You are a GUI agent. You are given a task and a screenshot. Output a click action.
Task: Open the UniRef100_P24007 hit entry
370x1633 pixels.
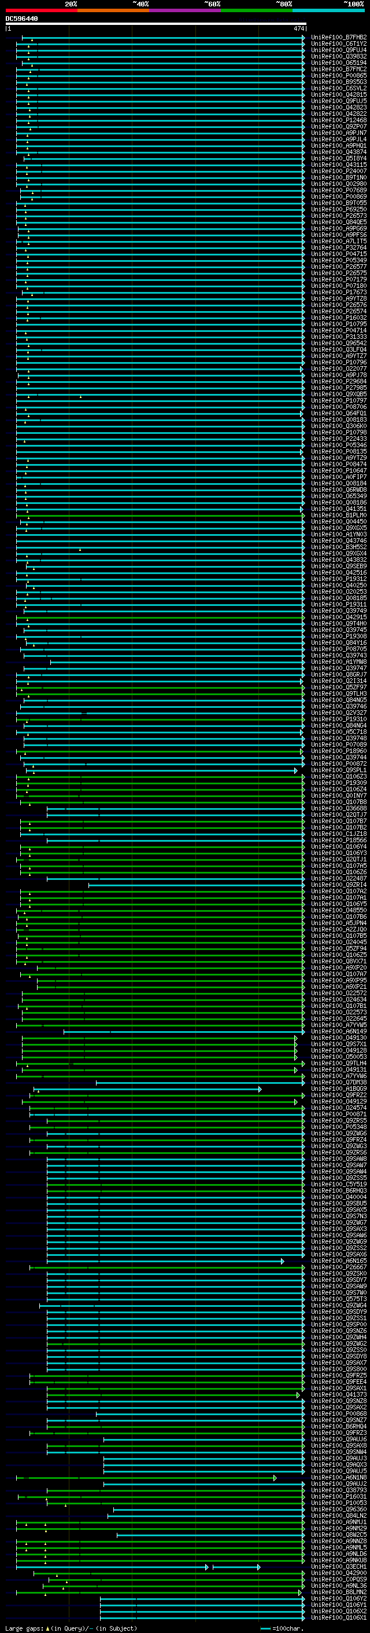[x=338, y=171]
